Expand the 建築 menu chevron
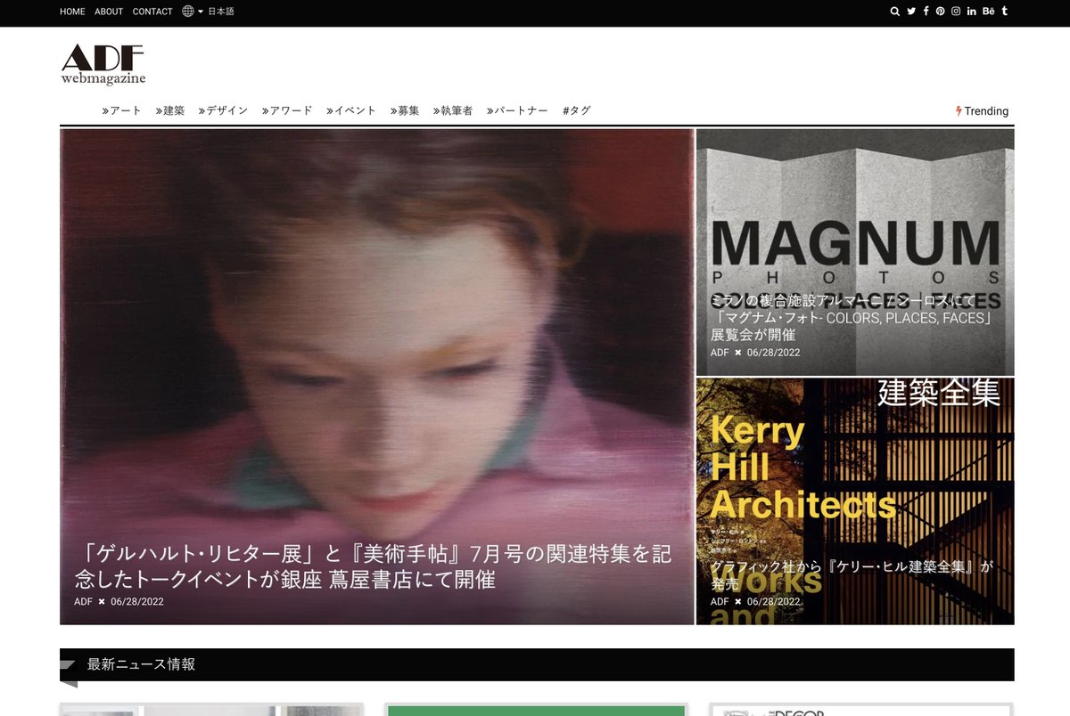Screen dimensions: 1070x716 pyautogui.click(x=158, y=110)
